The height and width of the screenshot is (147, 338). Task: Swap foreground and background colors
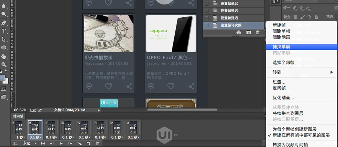[6, 71]
